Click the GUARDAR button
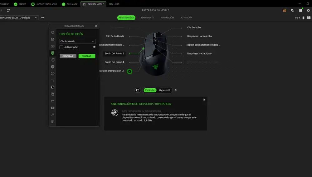 click(87, 56)
